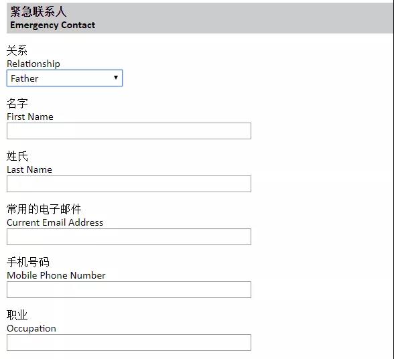Click the 姓氏 label text
The image size is (394, 359).
point(17,156)
